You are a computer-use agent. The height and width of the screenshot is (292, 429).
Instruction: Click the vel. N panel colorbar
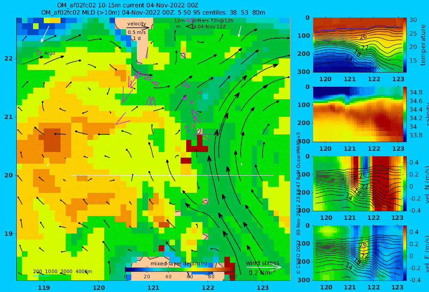pos(405,183)
